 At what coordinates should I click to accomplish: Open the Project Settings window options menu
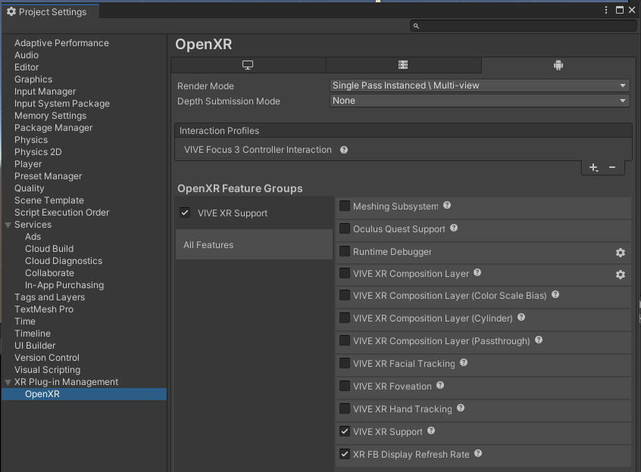(x=606, y=10)
